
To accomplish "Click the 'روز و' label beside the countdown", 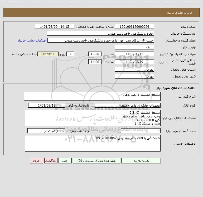I will coord(62,54).
